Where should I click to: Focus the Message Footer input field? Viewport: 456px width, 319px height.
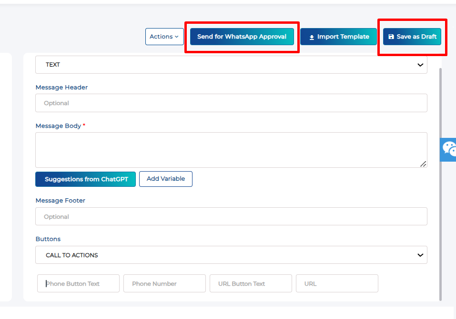point(231,216)
